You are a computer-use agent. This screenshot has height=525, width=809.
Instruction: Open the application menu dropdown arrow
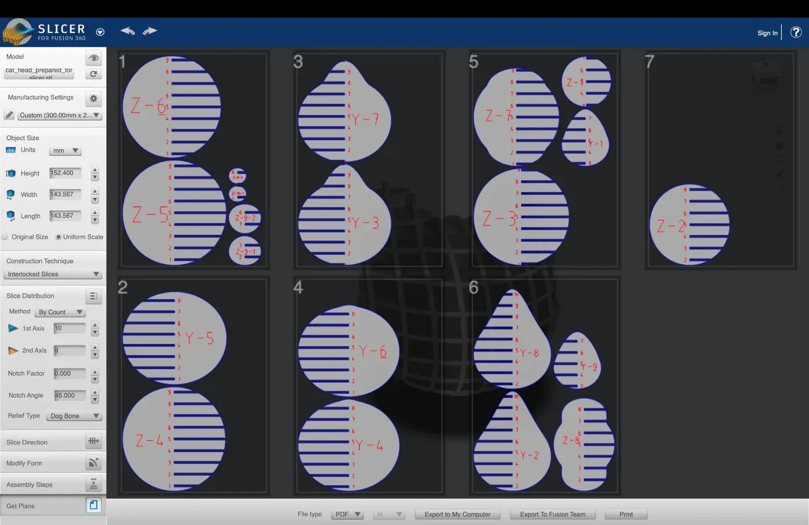100,32
